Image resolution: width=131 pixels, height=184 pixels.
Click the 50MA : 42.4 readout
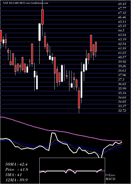click(x=16, y=164)
